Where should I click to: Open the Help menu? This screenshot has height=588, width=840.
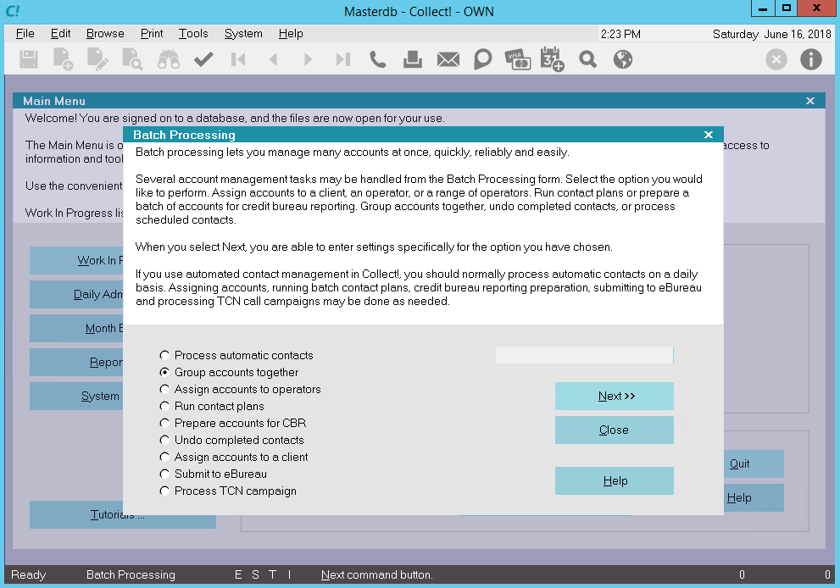(291, 33)
